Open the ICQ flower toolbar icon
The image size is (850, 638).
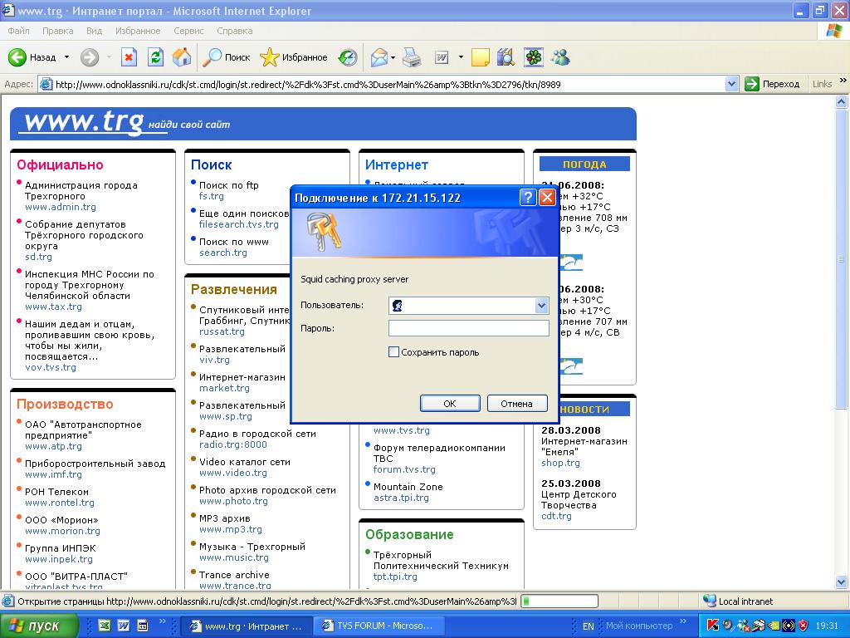pyautogui.click(x=534, y=57)
